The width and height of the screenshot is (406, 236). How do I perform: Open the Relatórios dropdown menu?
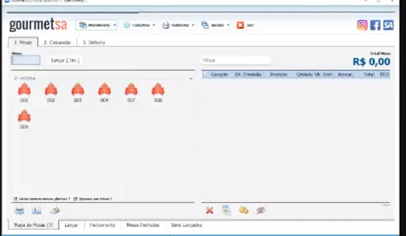click(x=178, y=25)
